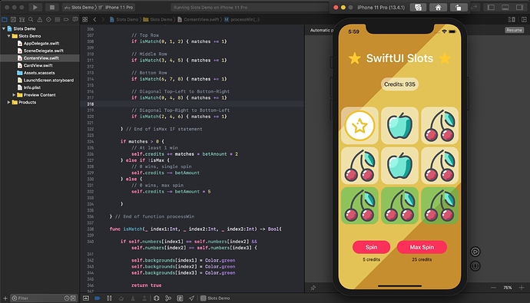Expand the Preview Content folder
The width and height of the screenshot is (530, 303).
(14, 95)
